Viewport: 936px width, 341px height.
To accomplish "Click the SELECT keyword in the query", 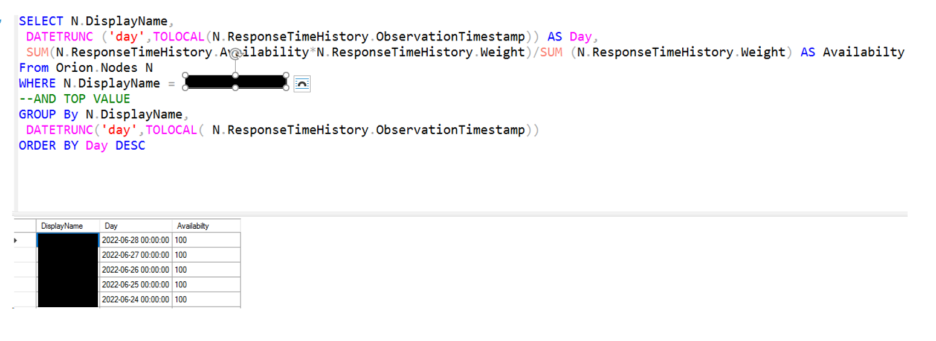I will pos(40,22).
